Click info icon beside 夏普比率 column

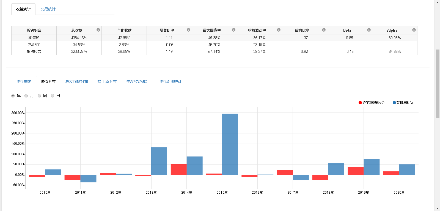click(188, 30)
